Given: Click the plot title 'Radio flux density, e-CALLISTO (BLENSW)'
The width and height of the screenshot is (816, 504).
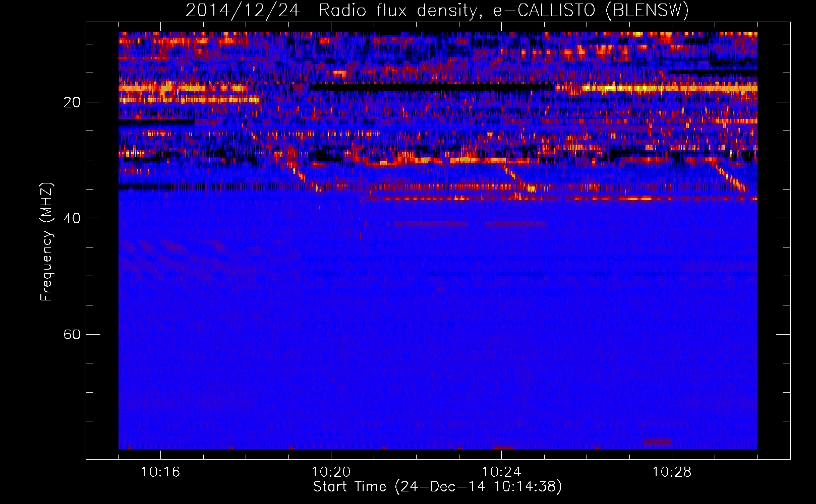Looking at the screenshot, I should click(x=503, y=11).
